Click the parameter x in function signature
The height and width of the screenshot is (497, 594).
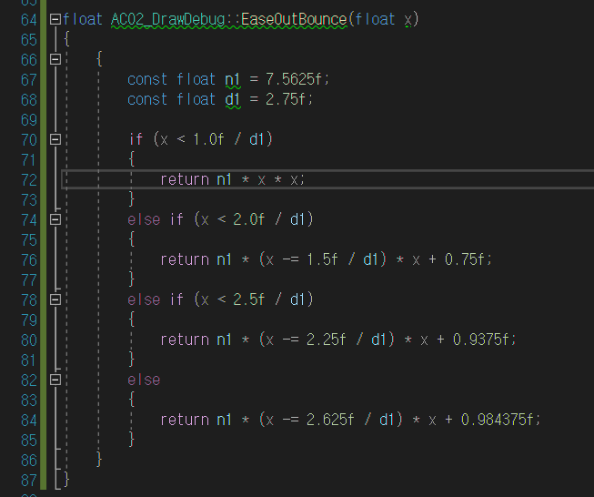[x=408, y=19]
